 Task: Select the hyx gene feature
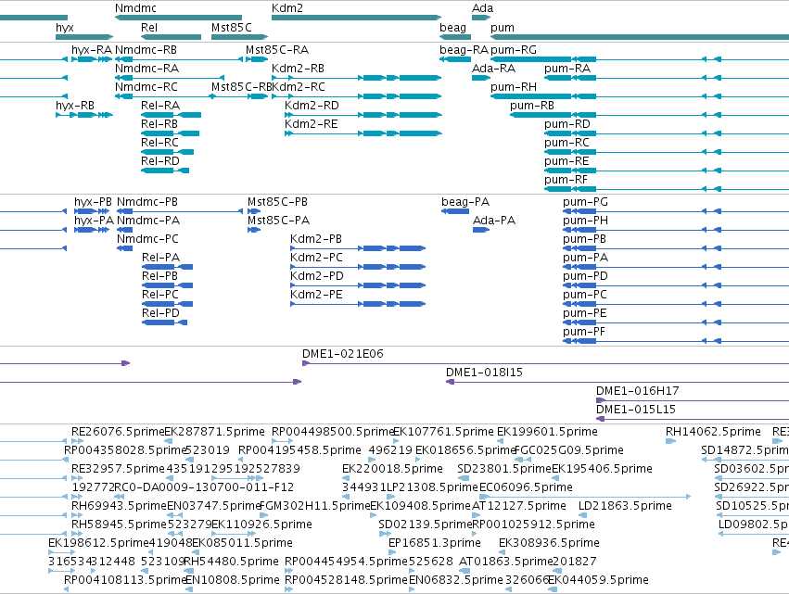pos(84,37)
